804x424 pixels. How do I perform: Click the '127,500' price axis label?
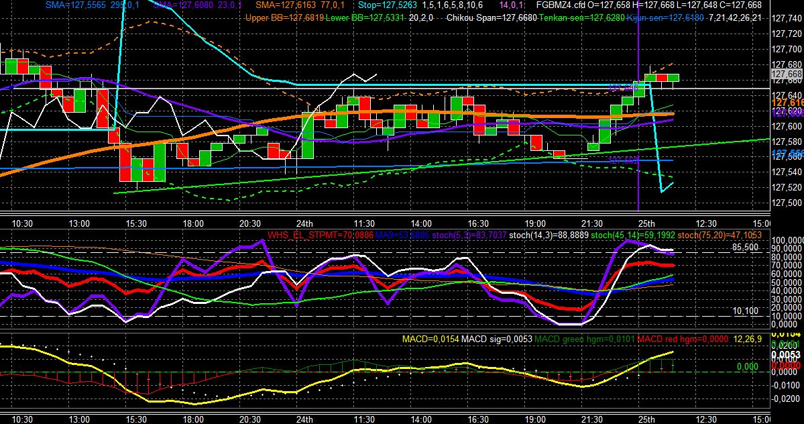[x=787, y=203]
